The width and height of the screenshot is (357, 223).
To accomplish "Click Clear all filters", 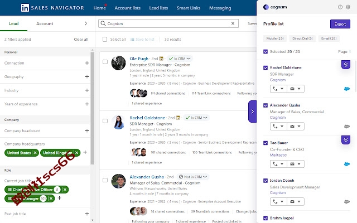I will [81, 40].
